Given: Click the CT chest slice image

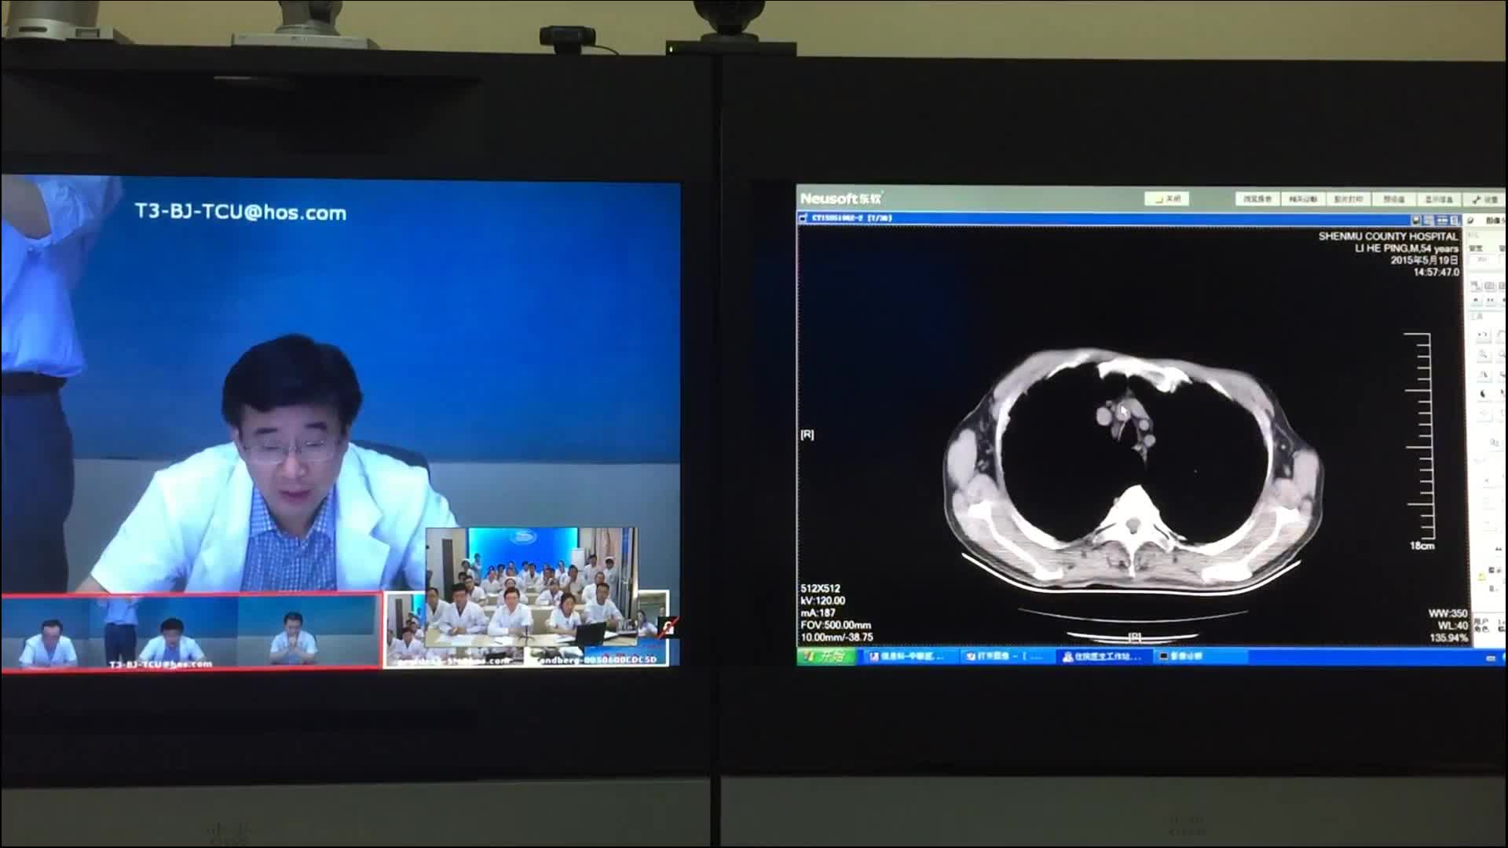Looking at the screenshot, I should click(1133, 471).
